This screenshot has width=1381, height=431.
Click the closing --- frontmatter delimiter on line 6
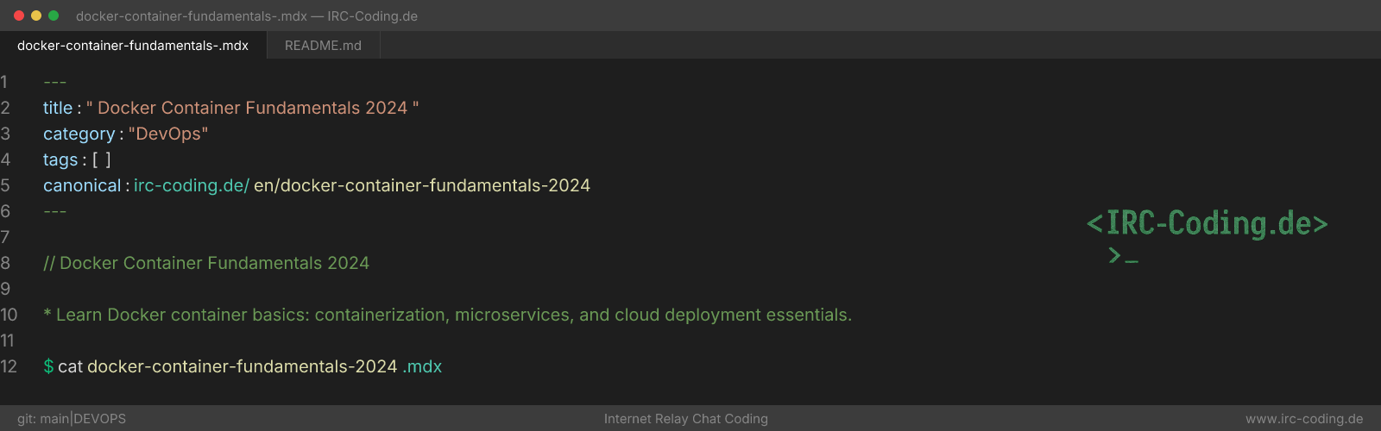pyautogui.click(x=54, y=211)
